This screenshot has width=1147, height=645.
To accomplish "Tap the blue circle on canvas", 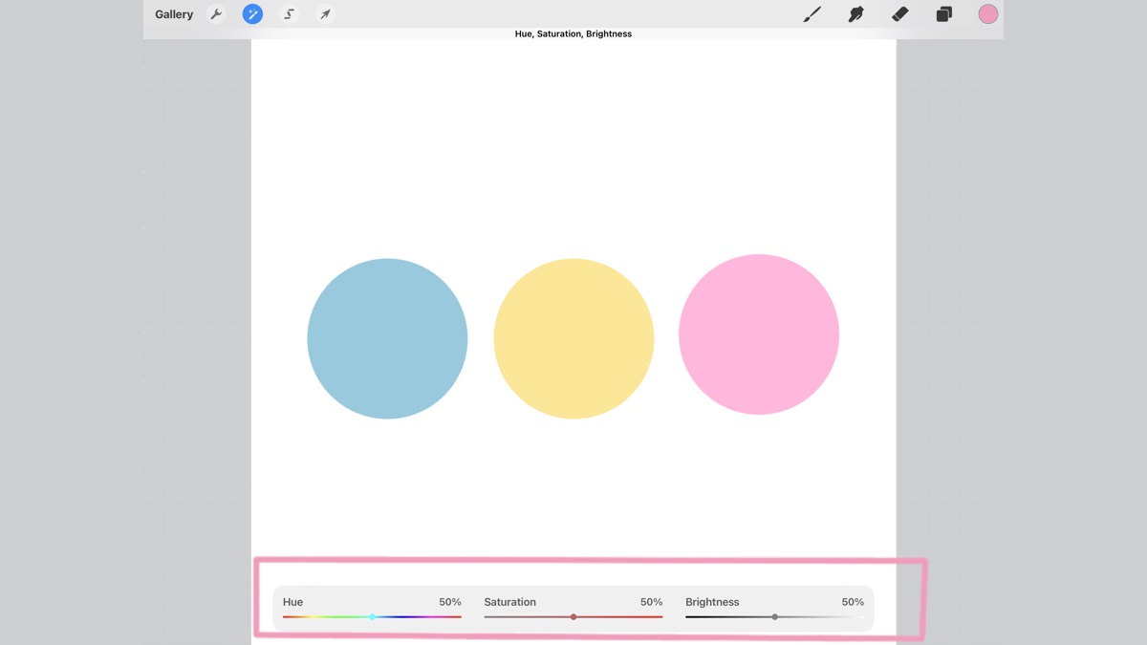I will 387,338.
